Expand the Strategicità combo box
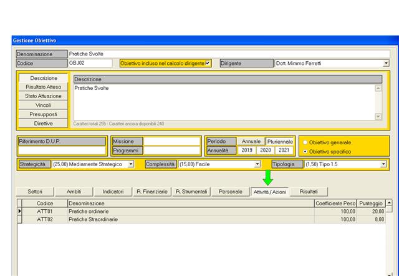The width and height of the screenshot is (399, 276). pos(131,164)
